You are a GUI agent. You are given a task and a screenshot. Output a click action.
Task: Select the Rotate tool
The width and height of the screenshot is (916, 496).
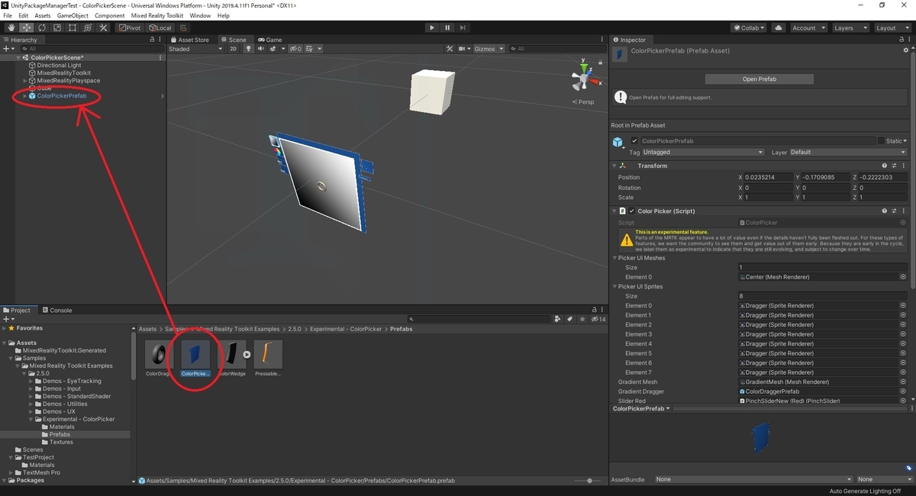(x=42, y=28)
